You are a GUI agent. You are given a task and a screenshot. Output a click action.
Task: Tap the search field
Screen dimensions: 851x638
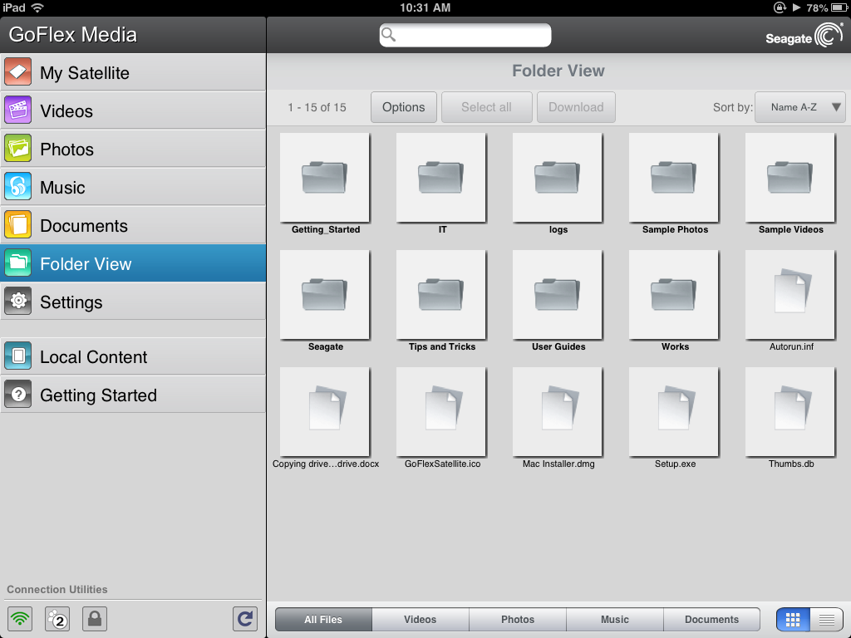[465, 35]
